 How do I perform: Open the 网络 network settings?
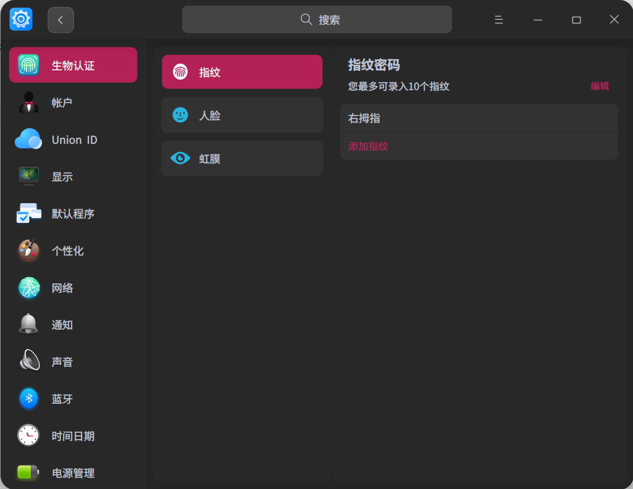point(62,287)
